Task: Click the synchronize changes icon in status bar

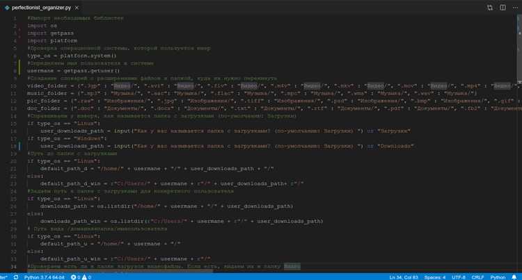Action: pyautogui.click(x=15, y=277)
